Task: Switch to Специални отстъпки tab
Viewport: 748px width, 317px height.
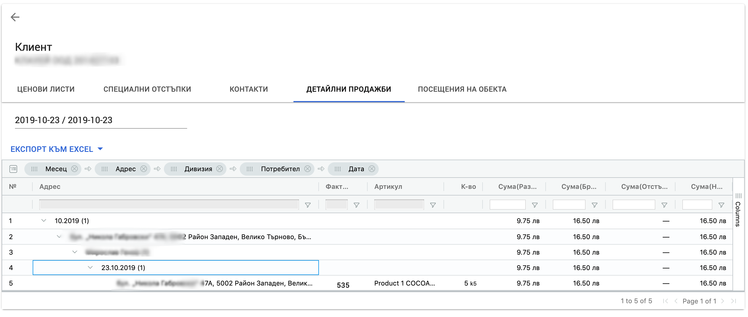Action: coord(147,89)
